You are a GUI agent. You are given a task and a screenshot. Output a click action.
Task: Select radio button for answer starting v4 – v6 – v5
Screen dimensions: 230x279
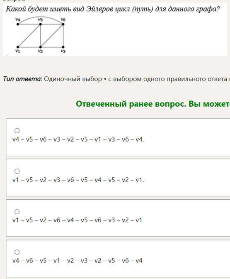tap(17, 252)
